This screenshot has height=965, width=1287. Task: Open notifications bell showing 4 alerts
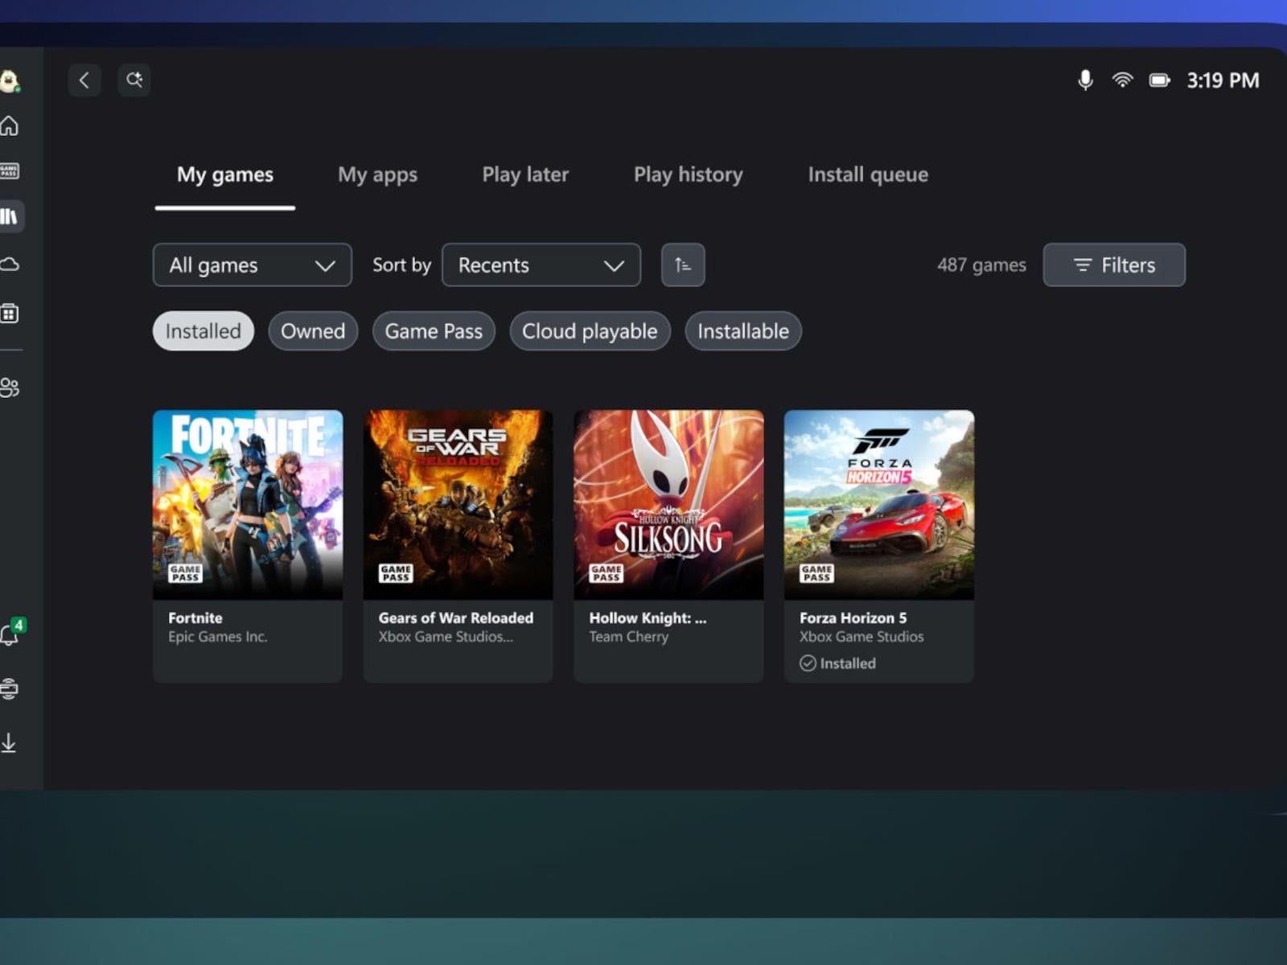click(x=11, y=637)
